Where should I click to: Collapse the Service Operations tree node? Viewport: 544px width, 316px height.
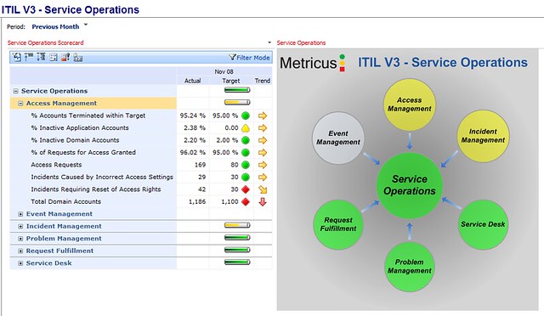(x=15, y=91)
